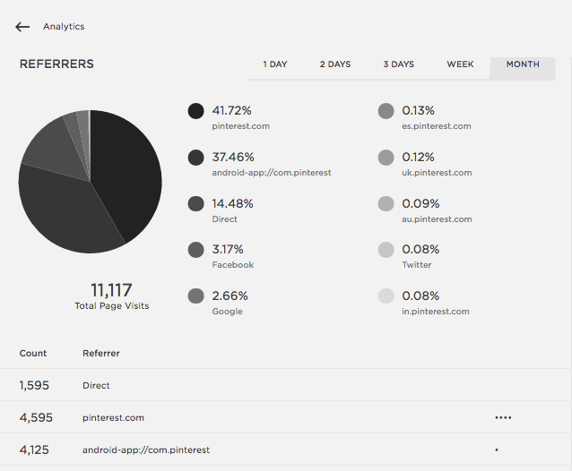Click the Direct legend color dot
Viewport: 572px width, 471px height.
point(195,203)
